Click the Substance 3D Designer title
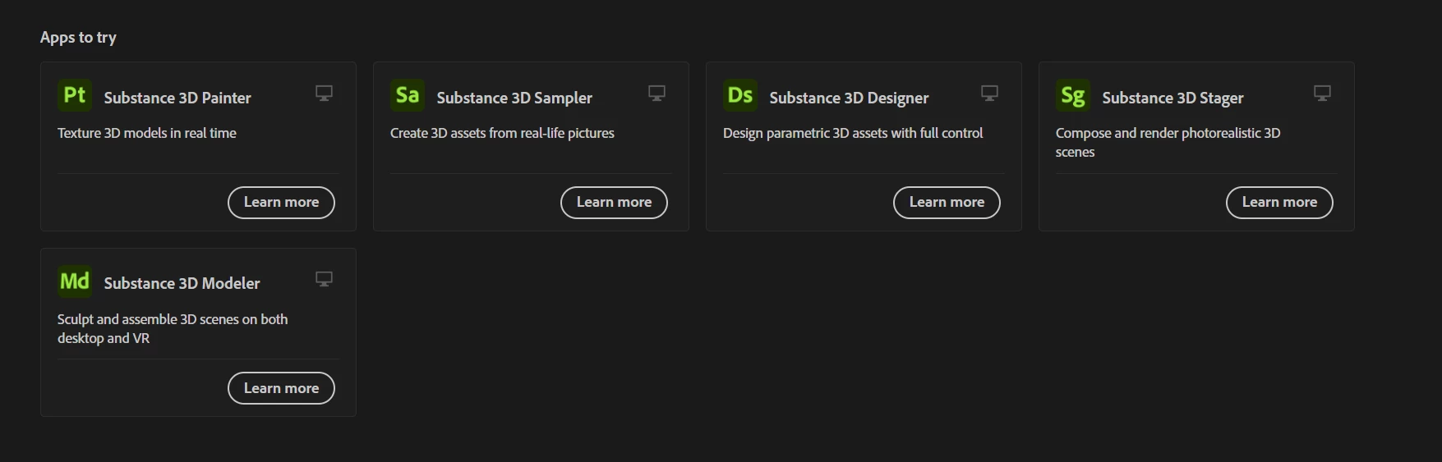1442x462 pixels. click(849, 98)
